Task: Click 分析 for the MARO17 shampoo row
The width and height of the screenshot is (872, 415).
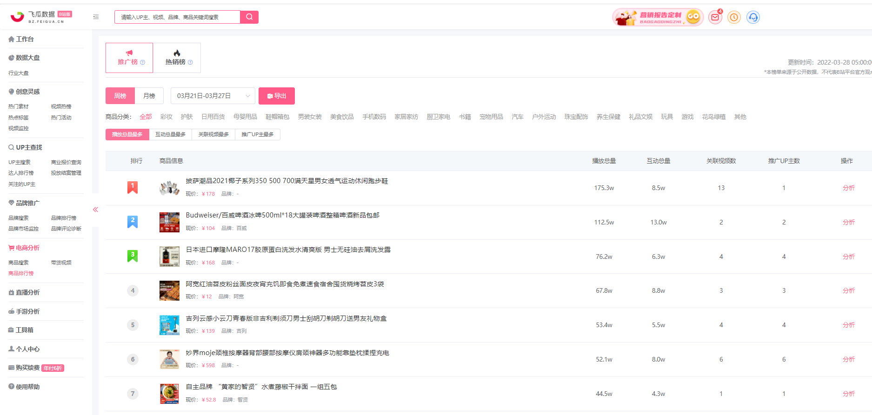Action: [x=849, y=257]
